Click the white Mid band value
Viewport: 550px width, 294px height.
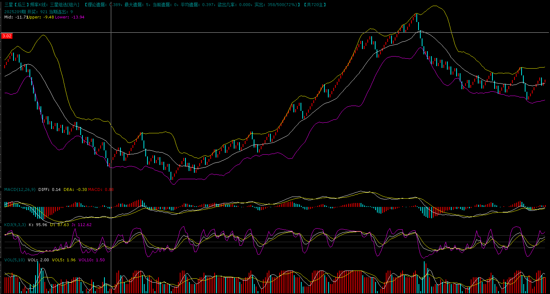16,17
